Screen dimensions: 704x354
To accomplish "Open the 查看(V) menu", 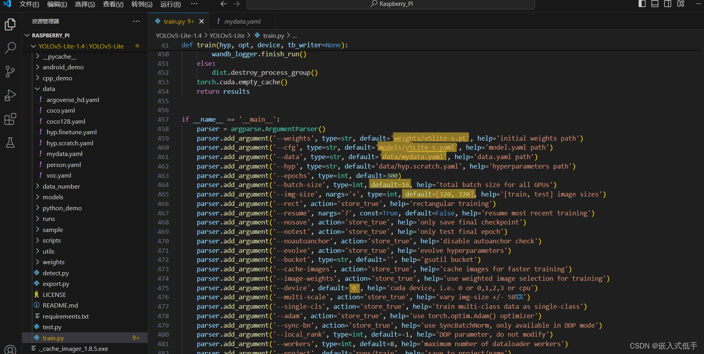I will point(113,4).
